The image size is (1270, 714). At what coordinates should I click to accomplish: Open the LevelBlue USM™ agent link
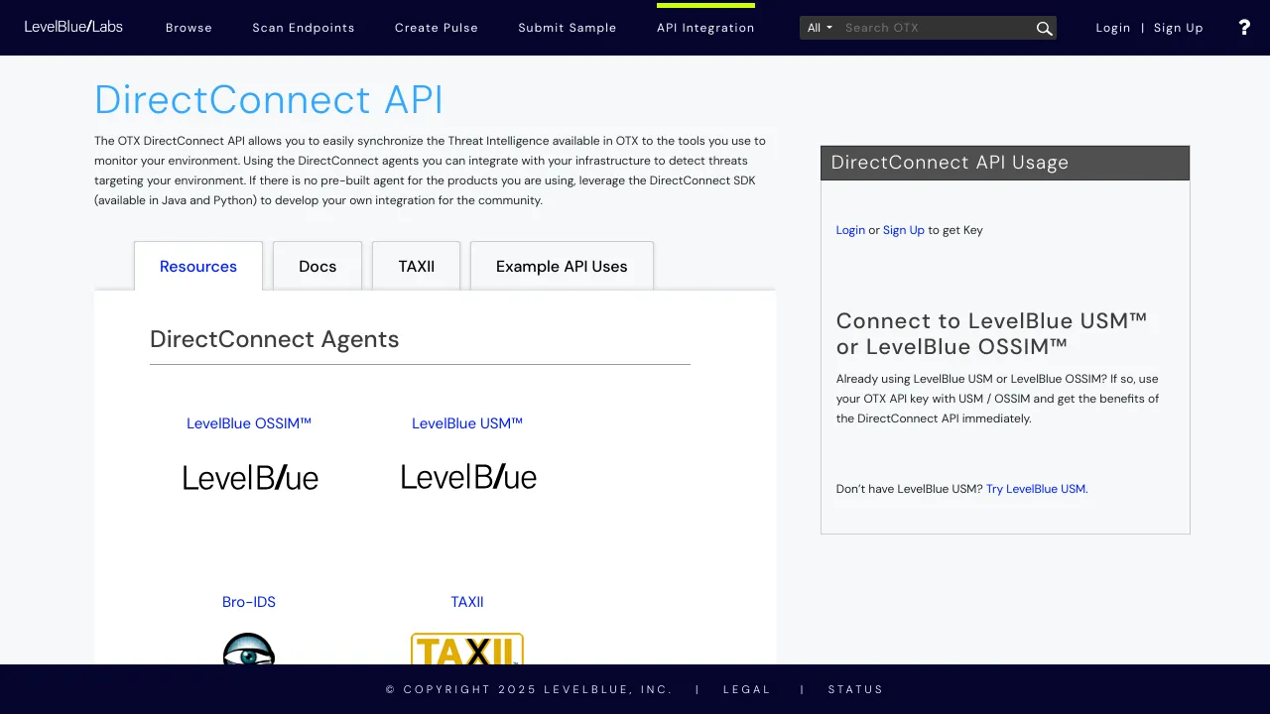pyautogui.click(x=467, y=423)
